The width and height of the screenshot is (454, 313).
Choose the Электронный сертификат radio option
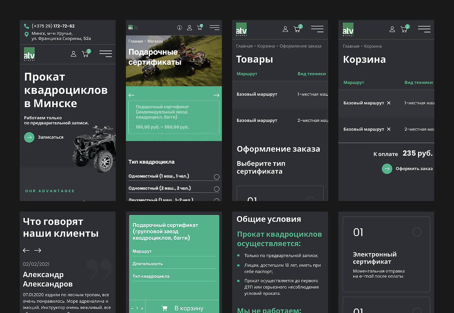[x=417, y=232]
